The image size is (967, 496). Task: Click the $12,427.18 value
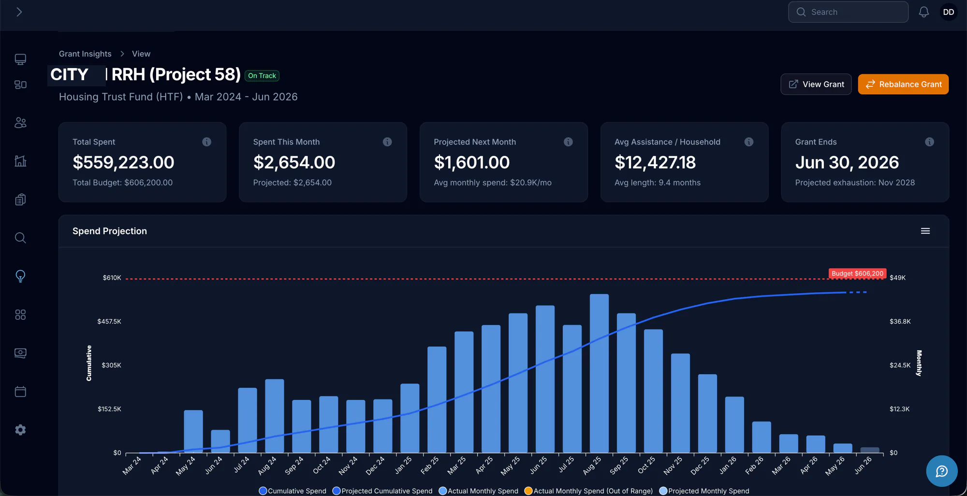click(655, 162)
